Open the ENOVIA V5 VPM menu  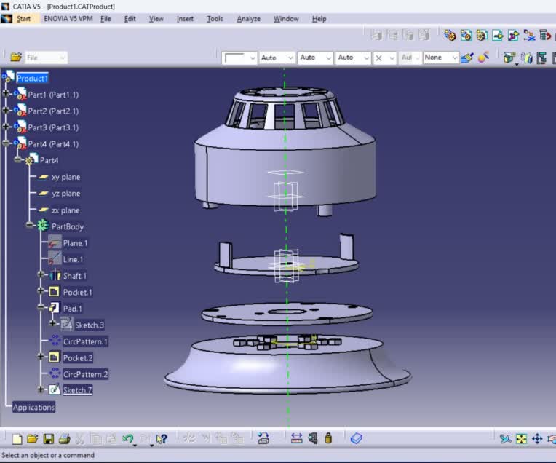(68, 19)
